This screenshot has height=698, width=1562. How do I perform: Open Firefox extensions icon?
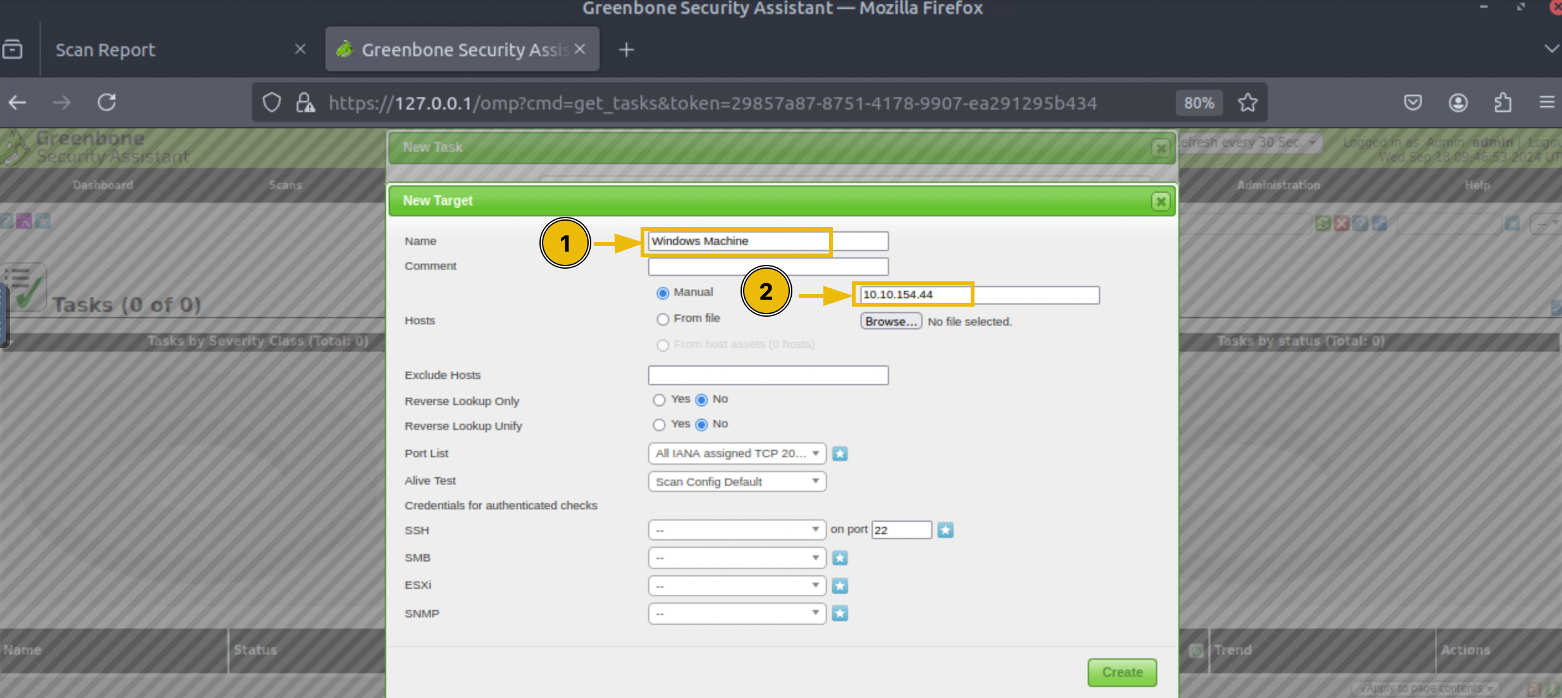click(x=1503, y=102)
